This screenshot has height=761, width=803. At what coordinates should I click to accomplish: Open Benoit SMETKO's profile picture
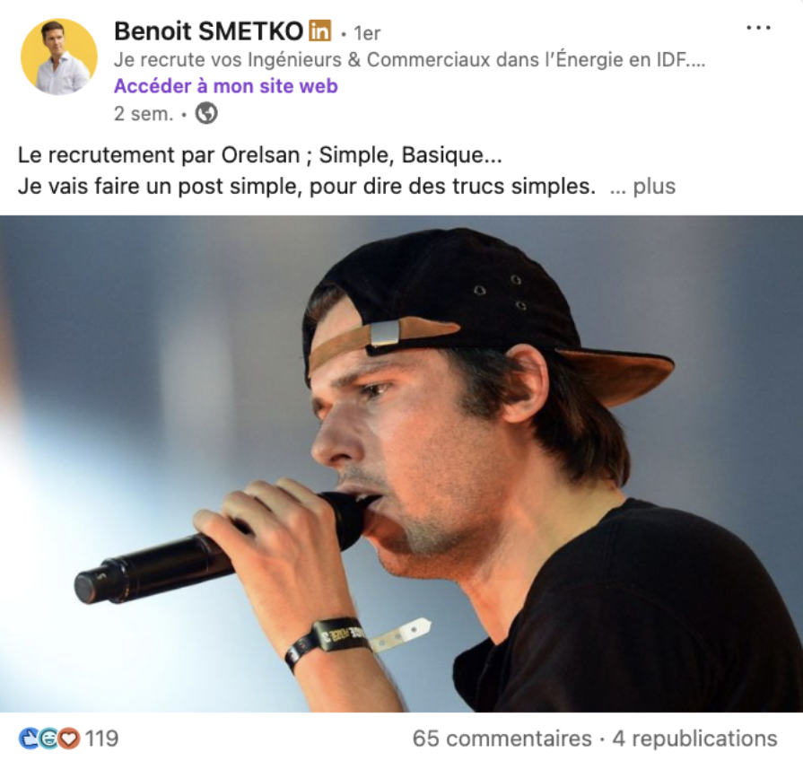[59, 57]
